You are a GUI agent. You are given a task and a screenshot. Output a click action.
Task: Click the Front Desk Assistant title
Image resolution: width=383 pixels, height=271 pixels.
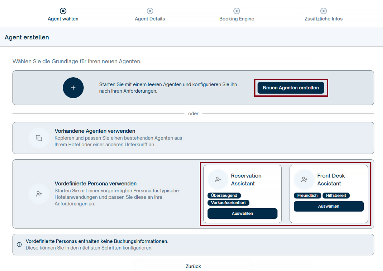click(x=331, y=180)
